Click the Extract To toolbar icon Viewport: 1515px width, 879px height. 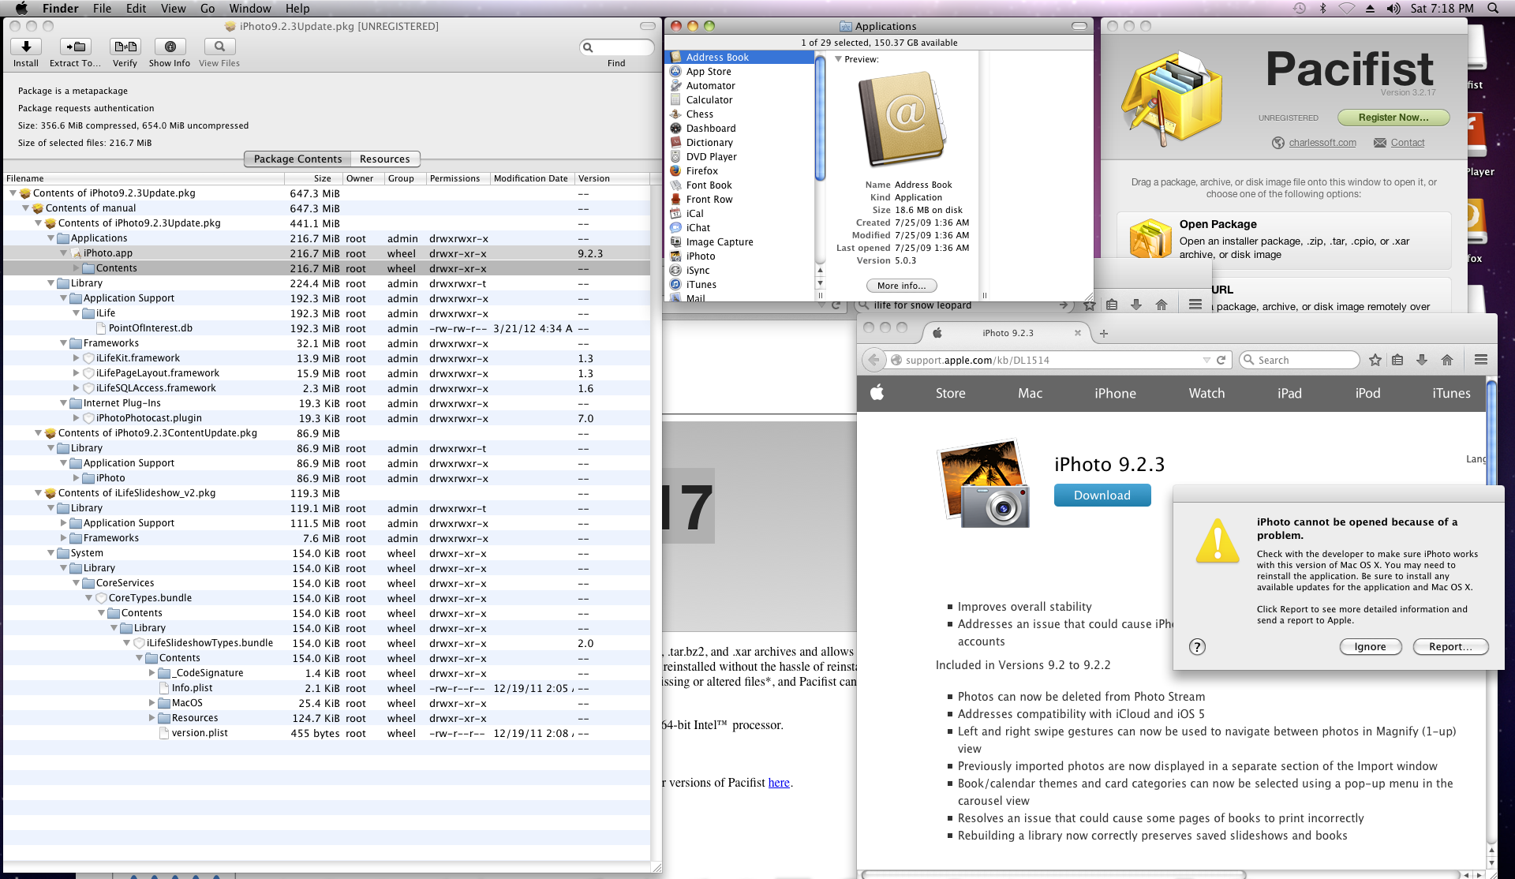76,47
